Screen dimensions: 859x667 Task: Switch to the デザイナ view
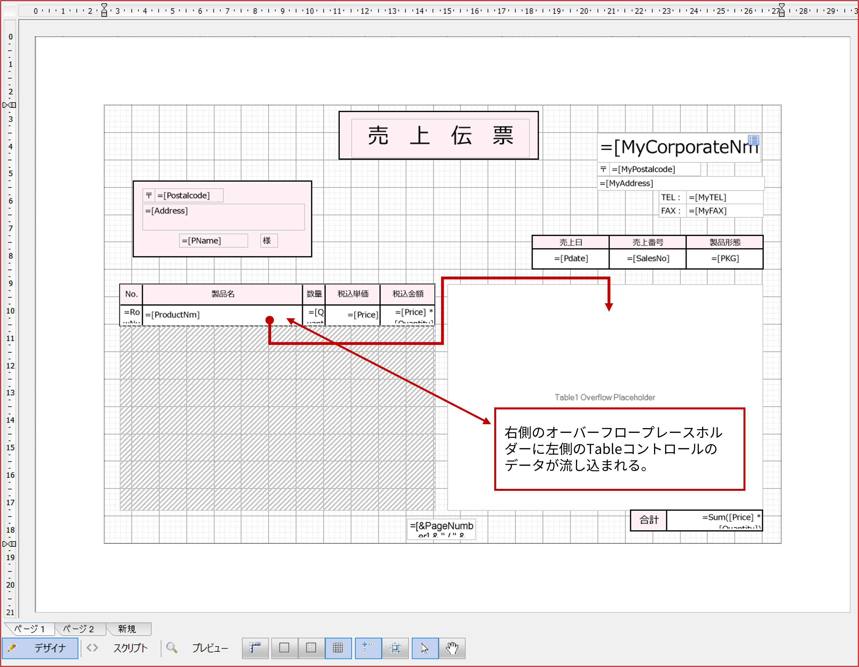click(x=40, y=648)
